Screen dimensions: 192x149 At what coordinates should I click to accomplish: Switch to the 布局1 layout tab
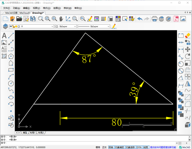(33, 133)
